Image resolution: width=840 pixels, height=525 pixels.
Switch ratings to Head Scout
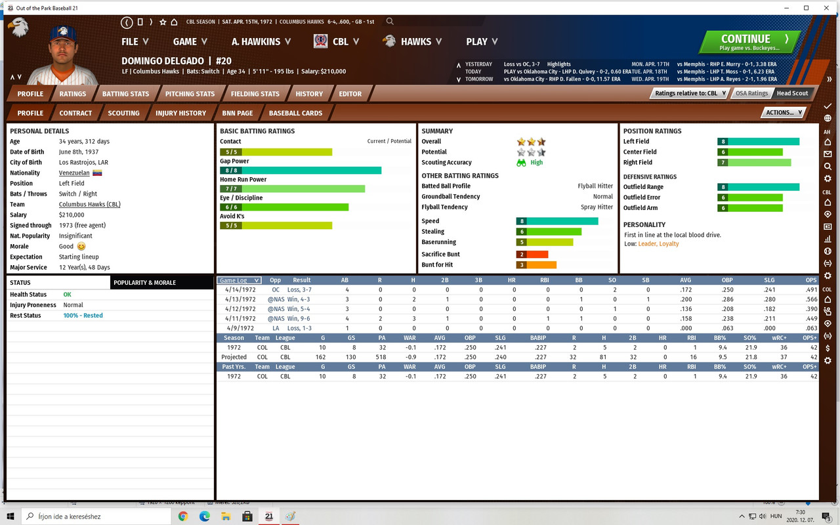coord(792,93)
